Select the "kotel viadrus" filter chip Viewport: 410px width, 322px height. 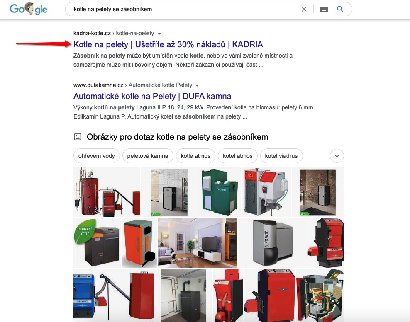(x=281, y=156)
